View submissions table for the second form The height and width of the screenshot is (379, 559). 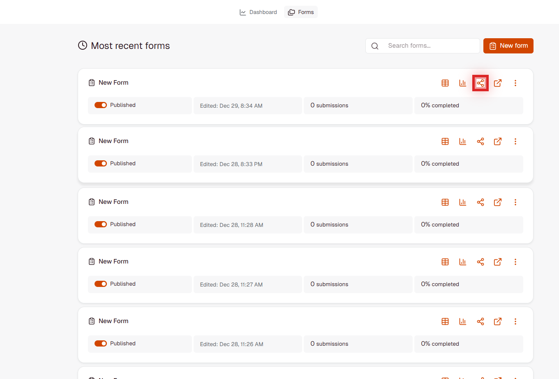445,141
